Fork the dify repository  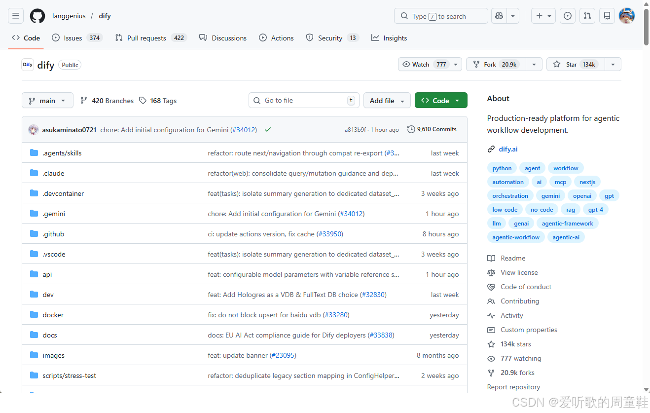tap(496, 64)
